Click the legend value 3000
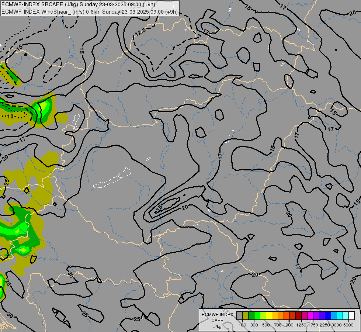 coord(337,325)
